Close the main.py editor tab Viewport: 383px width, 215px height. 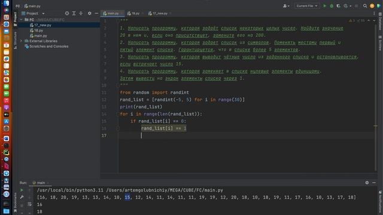[x=121, y=13]
